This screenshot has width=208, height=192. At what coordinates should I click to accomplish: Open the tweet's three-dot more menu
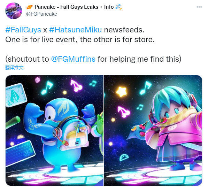[x=199, y=7]
